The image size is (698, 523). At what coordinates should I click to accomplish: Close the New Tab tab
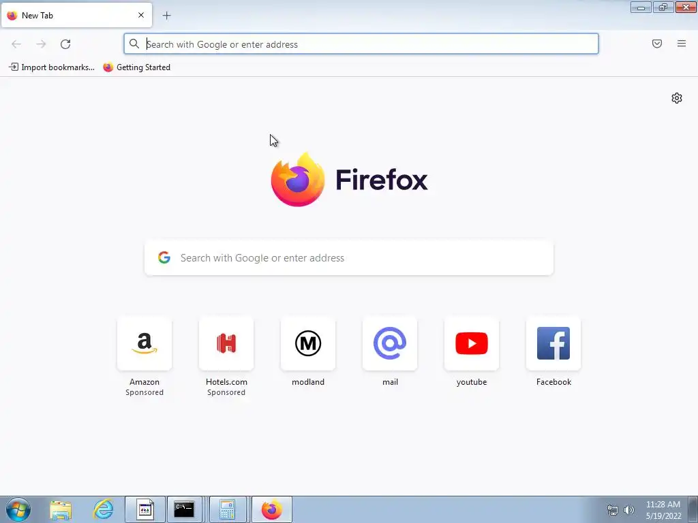point(141,15)
